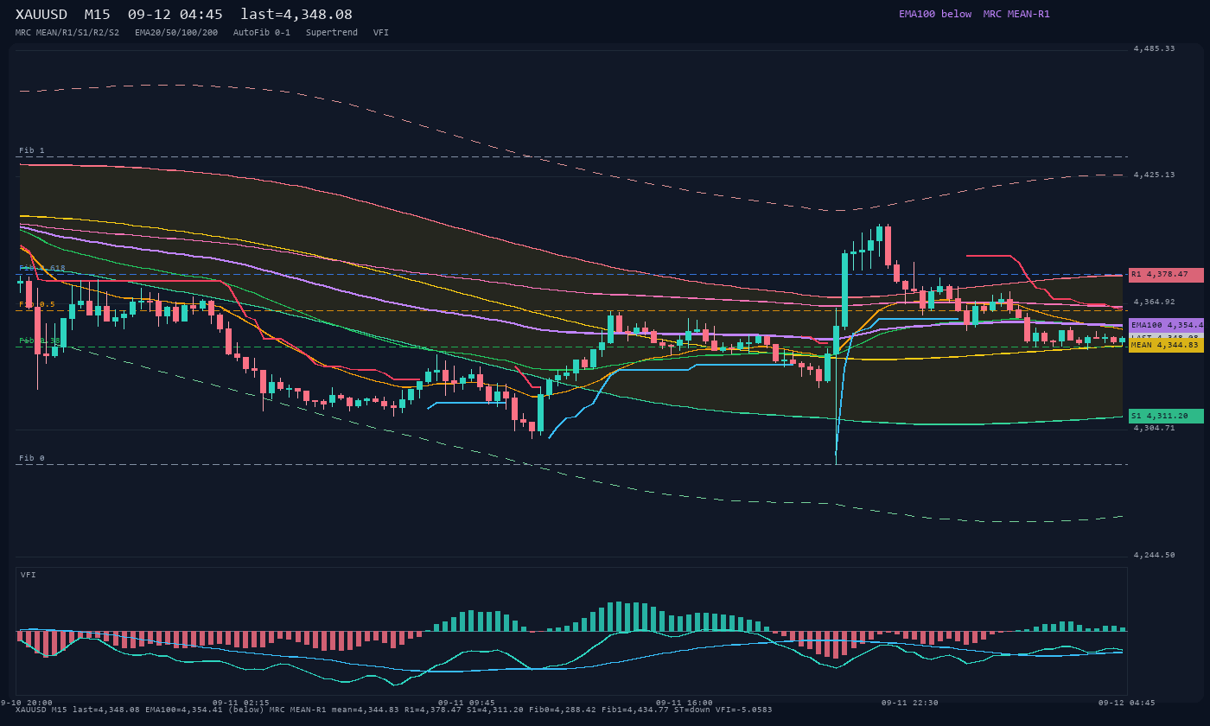Image resolution: width=1210 pixels, height=726 pixels.
Task: Click the 'R1 4,378.47' price tag
Action: tap(1166, 274)
